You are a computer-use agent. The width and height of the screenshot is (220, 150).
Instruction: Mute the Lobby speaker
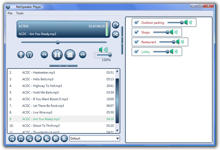174,52
